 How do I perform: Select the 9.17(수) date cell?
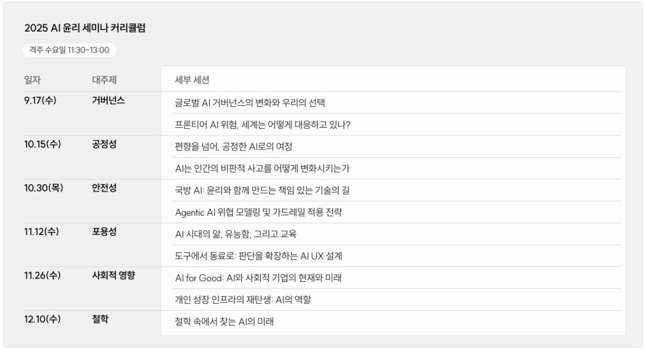[x=40, y=100]
